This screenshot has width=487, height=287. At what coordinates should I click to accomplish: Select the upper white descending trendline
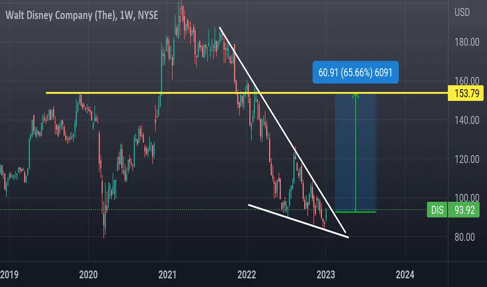coord(282,129)
